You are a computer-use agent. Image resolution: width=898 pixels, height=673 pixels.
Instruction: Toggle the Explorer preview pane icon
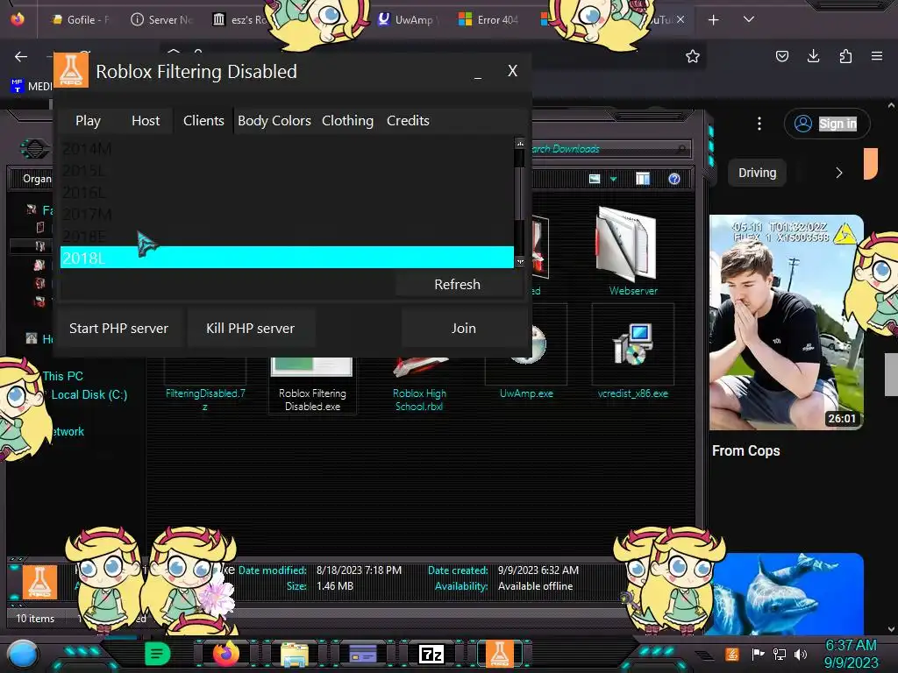tap(643, 179)
